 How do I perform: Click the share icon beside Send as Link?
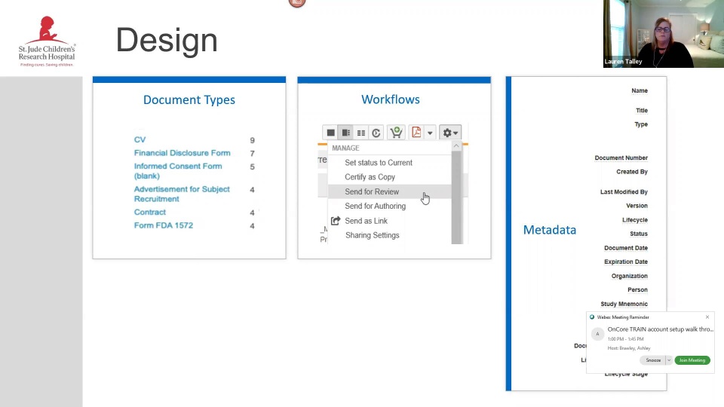[x=336, y=221]
